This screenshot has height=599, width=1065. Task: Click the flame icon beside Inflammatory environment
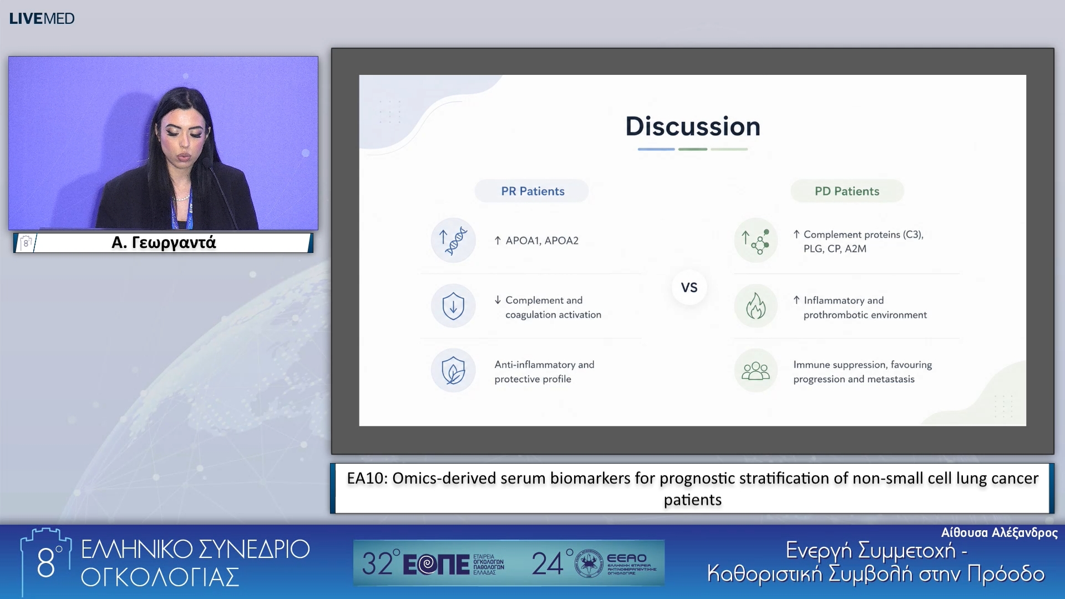tap(755, 306)
